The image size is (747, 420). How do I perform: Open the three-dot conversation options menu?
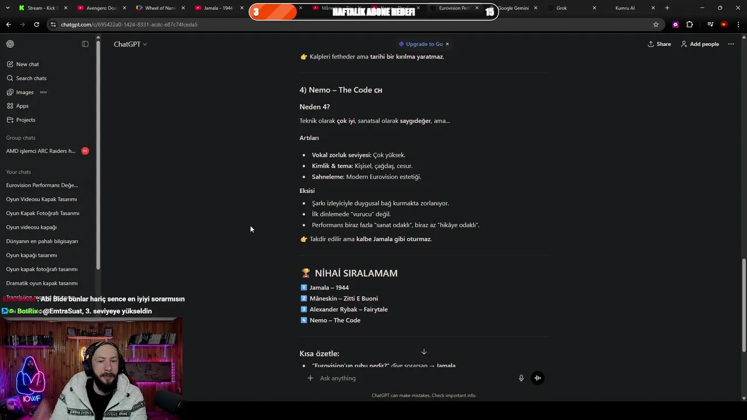(x=731, y=44)
